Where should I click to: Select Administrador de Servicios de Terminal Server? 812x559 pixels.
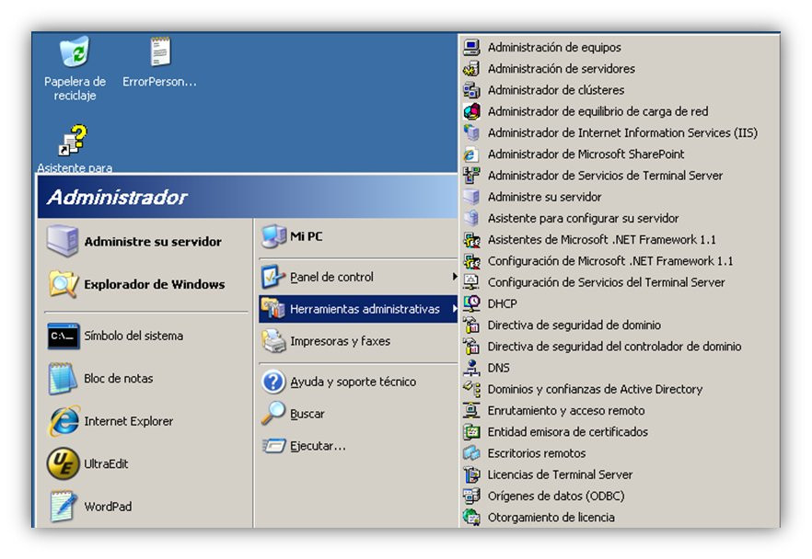(620, 176)
